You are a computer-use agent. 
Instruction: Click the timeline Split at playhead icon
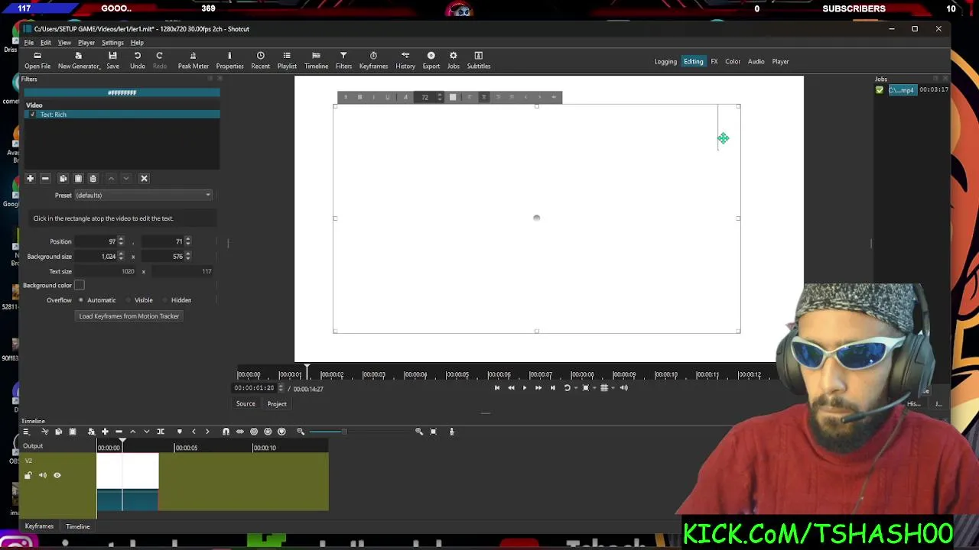point(161,432)
